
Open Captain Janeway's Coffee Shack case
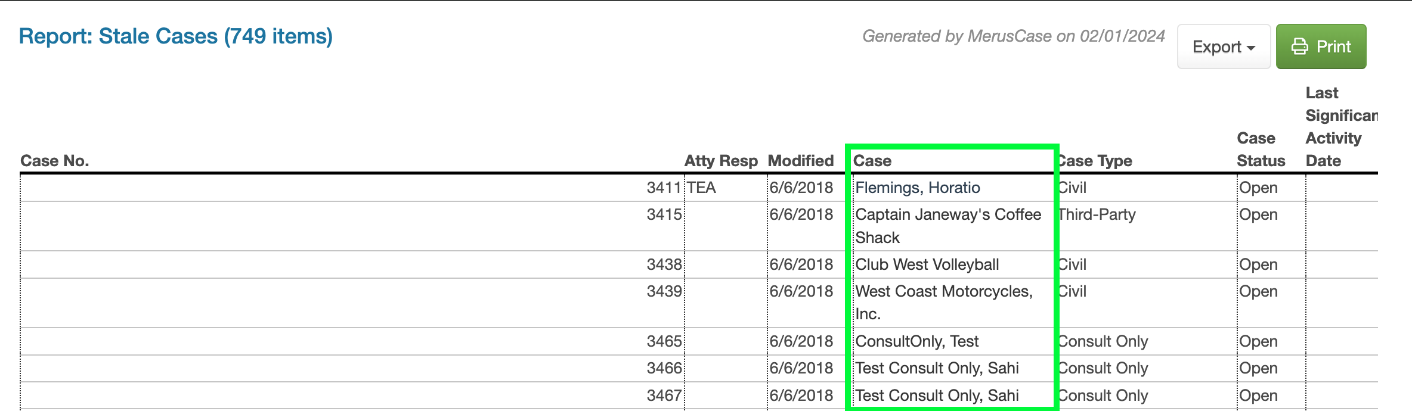click(x=948, y=226)
